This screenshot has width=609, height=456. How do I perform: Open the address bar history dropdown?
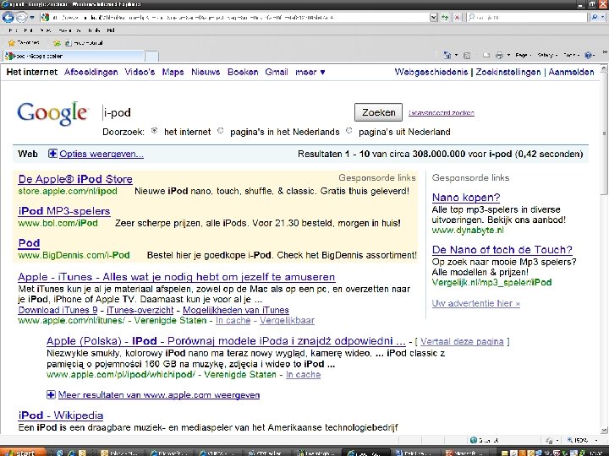(433, 18)
